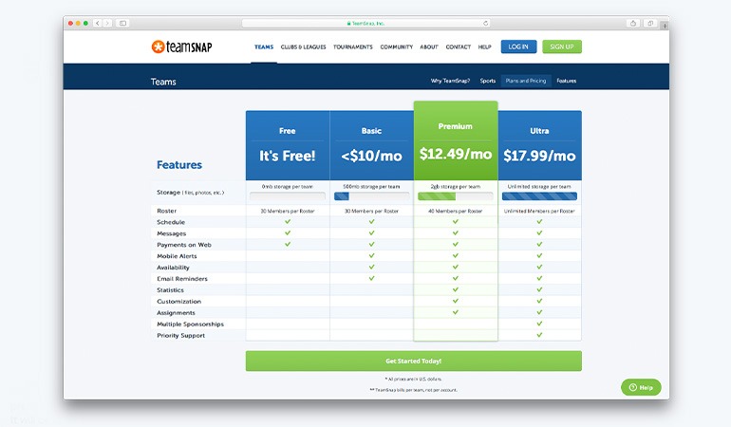Click the Ultra plan storage bar
Image resolution: width=731 pixels, height=427 pixels.
pos(539,196)
